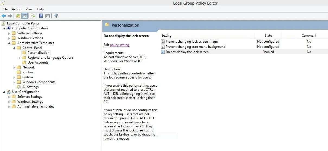Click the Export List toolbar icon

point(33,16)
